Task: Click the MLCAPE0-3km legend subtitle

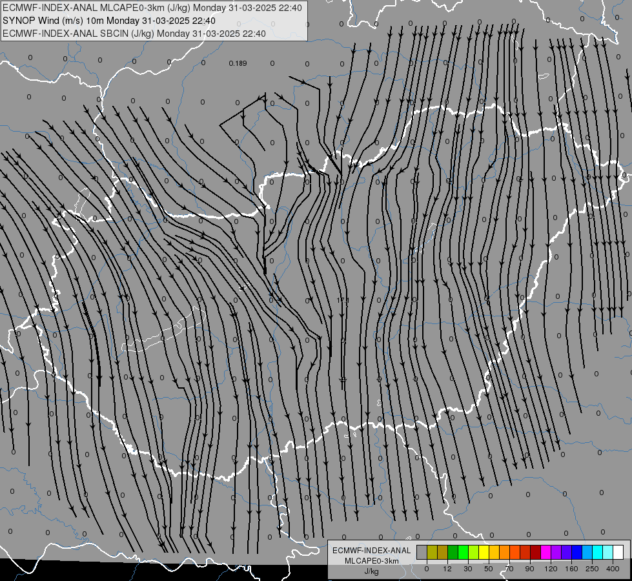Action: tap(372, 561)
